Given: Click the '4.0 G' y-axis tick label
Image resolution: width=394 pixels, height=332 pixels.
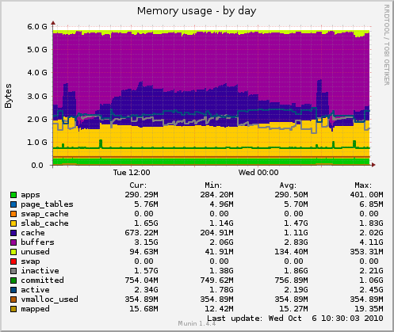Looking at the screenshot, I should pos(37,73).
